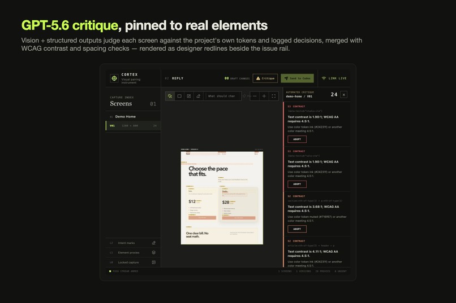This screenshot has height=303, width=456.
Task: Click the 'Text contrast is 4.11:1' issue
Action: click(313, 254)
